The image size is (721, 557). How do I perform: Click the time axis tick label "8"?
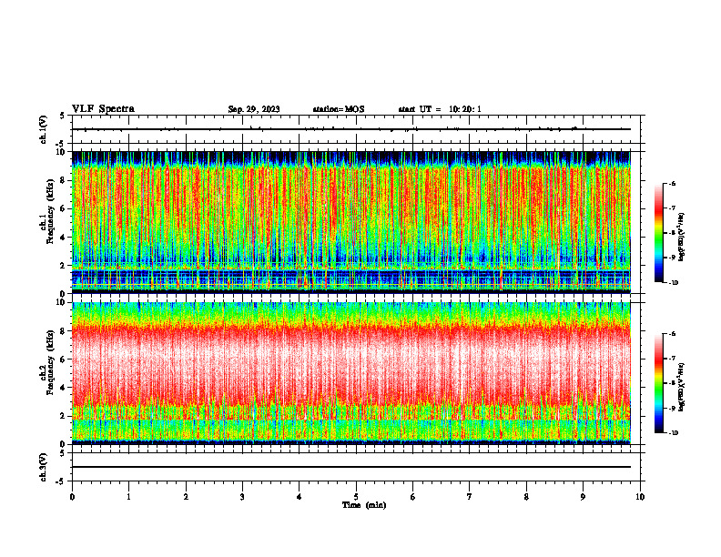tap(526, 497)
